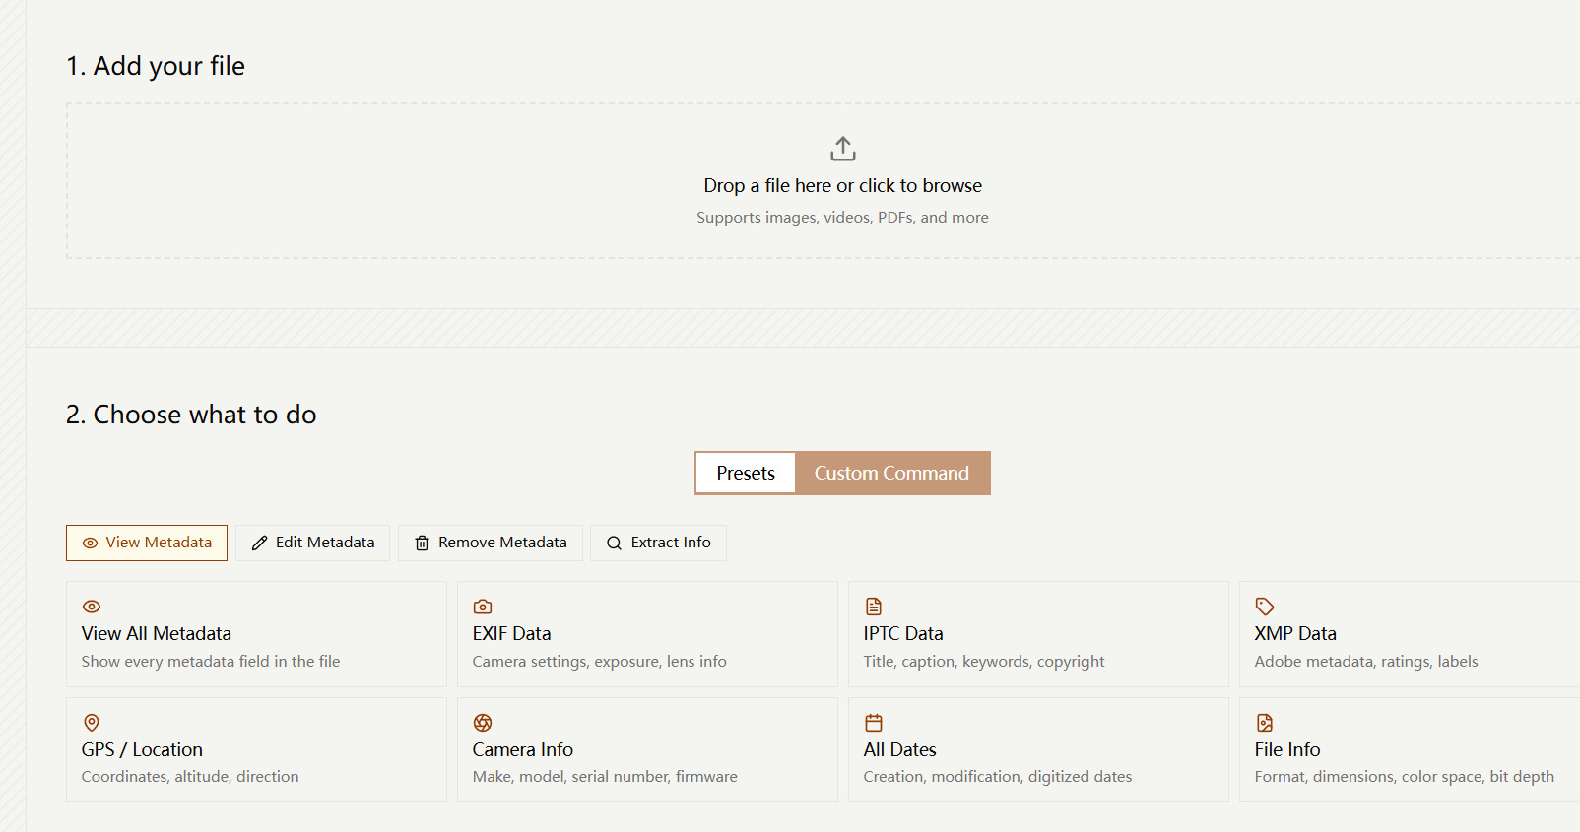Choose the IPTC Data preset
The height and width of the screenshot is (832, 1580).
(x=1038, y=634)
